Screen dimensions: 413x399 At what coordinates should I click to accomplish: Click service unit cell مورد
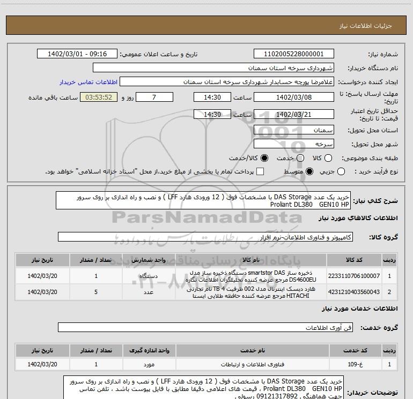pyautogui.click(x=149, y=365)
